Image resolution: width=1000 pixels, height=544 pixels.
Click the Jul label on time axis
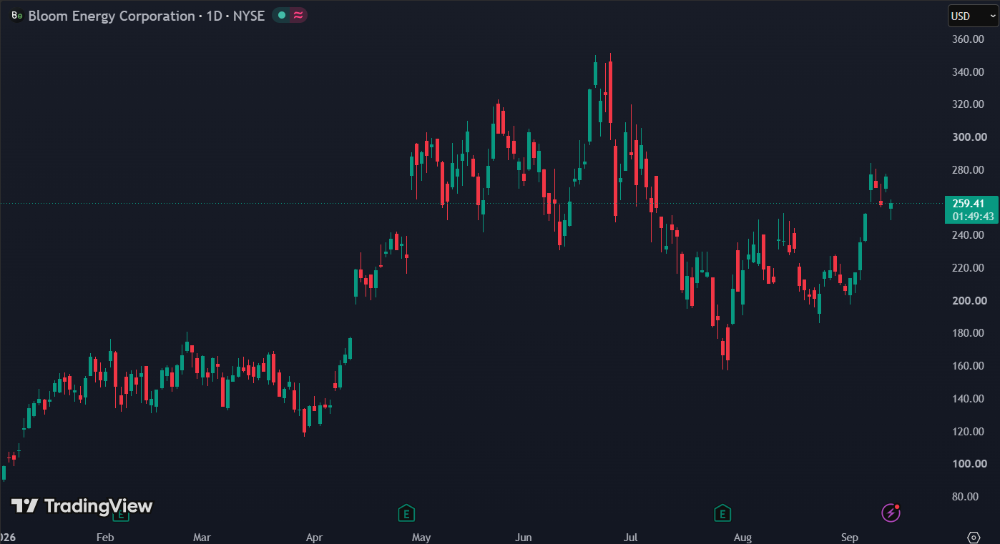[631, 538]
